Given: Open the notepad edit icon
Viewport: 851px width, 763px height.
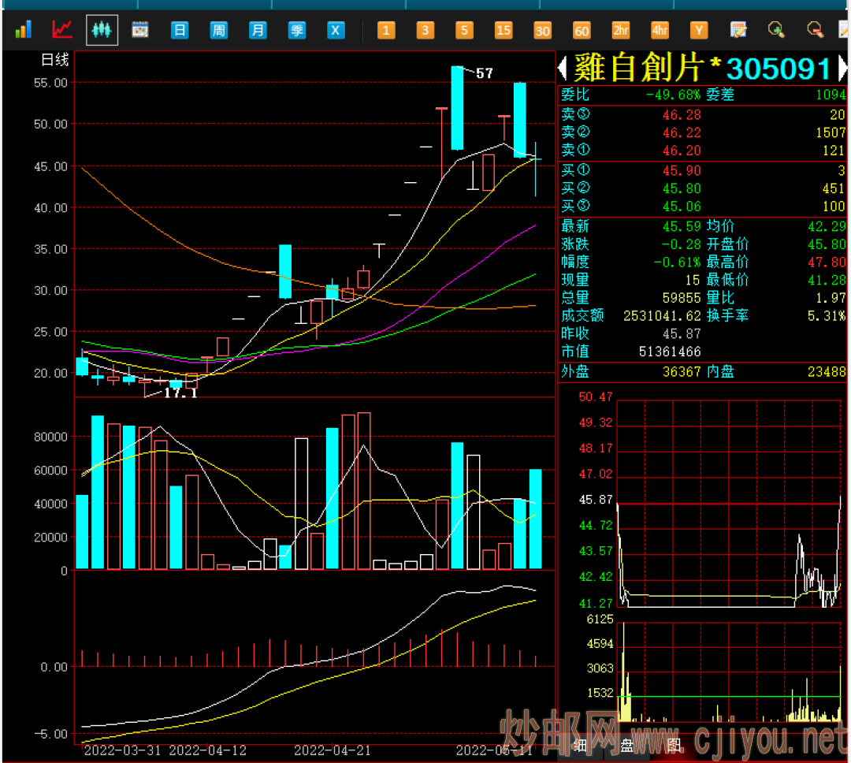Looking at the screenshot, I should click(738, 30).
